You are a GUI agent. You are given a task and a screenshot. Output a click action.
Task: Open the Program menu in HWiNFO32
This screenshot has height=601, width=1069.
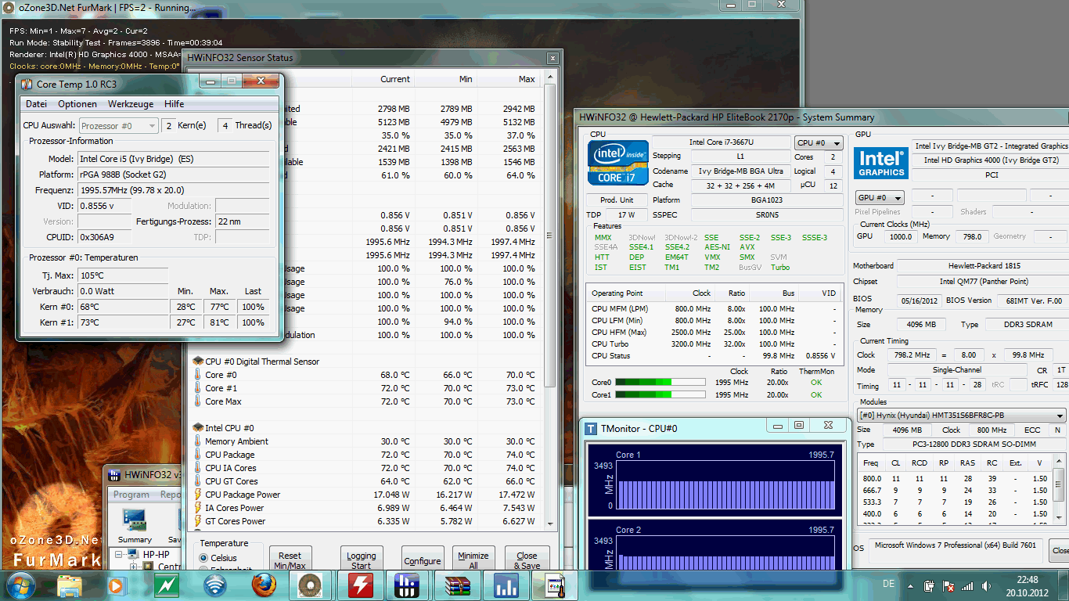pyautogui.click(x=131, y=495)
